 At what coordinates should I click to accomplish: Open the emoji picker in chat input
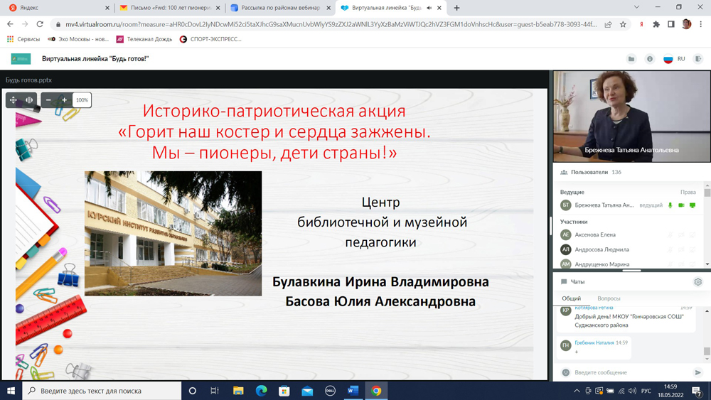coord(565,372)
